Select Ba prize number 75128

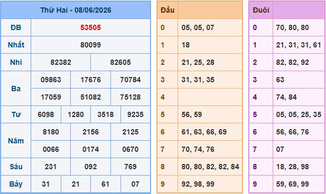[131, 97]
